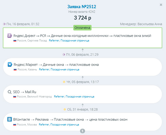Select Яндекс.Директ РСЯ source text
Image resolution: width=166 pixels, height=135 pixels.
point(82,36)
